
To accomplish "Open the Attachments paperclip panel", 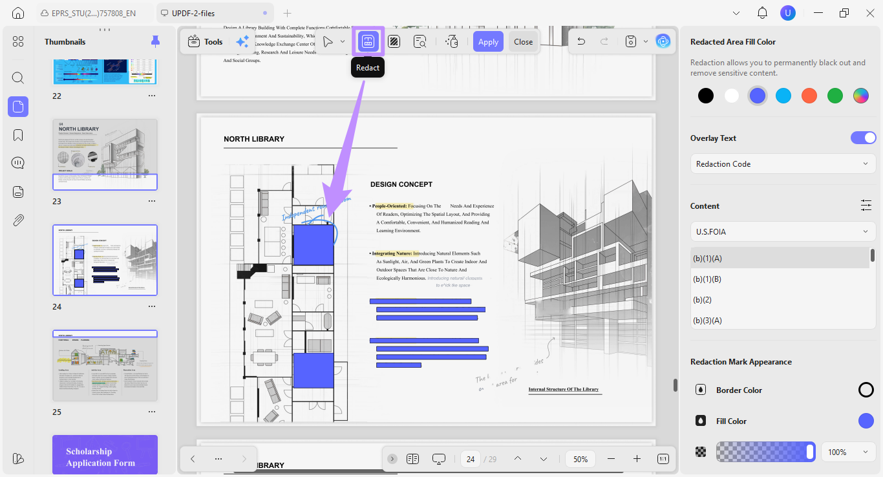I will coord(18,220).
